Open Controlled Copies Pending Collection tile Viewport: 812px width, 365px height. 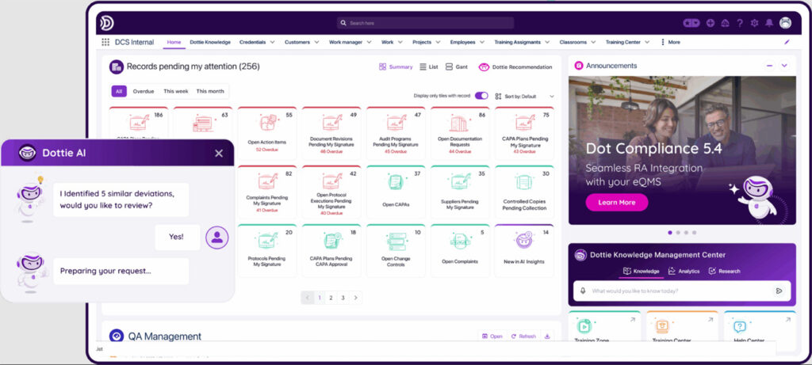tap(524, 192)
